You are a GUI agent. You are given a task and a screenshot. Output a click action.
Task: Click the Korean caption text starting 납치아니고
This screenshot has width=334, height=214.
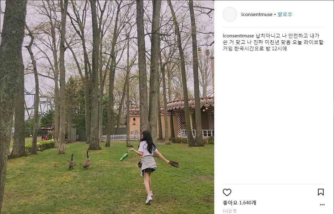pyautogui.click(x=273, y=42)
